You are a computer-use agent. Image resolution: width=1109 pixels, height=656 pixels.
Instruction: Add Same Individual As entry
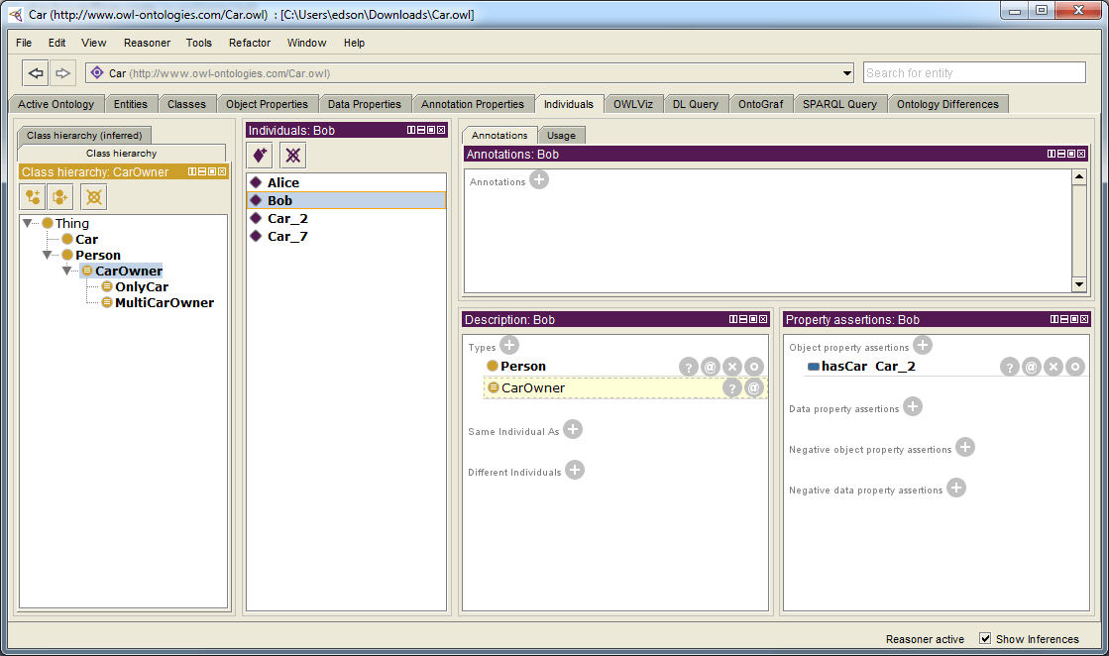click(573, 429)
